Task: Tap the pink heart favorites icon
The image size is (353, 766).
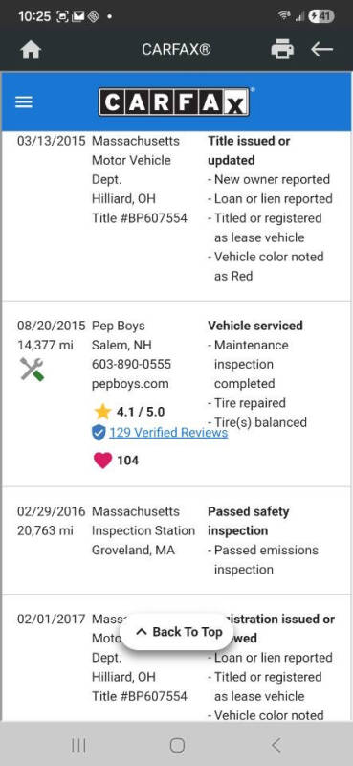Action: (x=102, y=461)
